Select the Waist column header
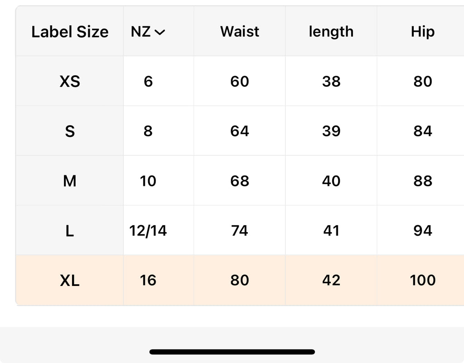The width and height of the screenshot is (464, 363). point(240,32)
